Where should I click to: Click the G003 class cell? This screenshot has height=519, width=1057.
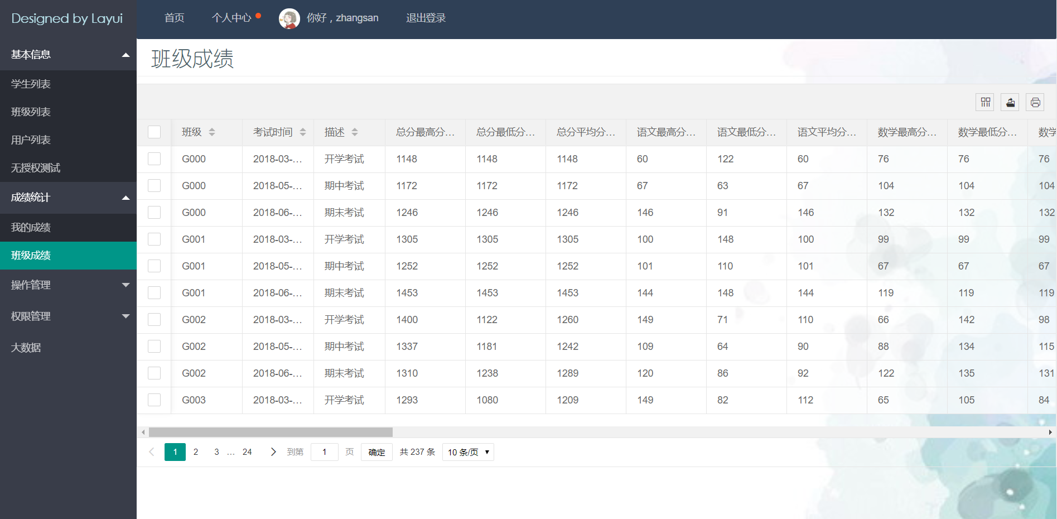coord(206,400)
